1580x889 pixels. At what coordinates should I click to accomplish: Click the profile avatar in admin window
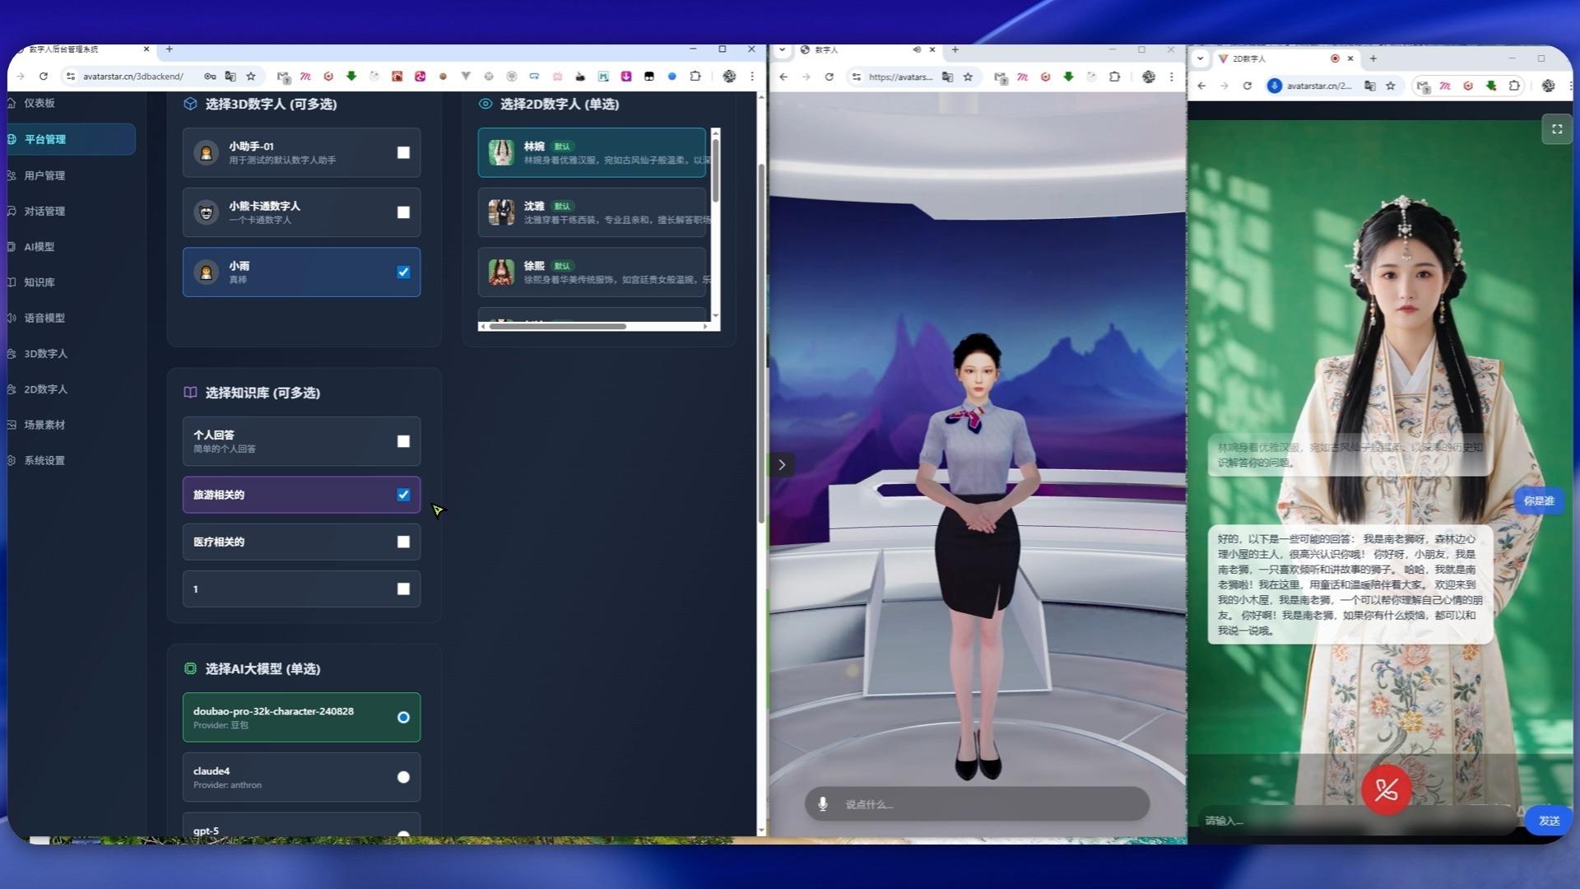[x=729, y=77]
